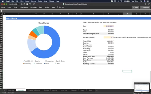Open the Page Layout ribbon tab
The width and height of the screenshot is (151, 94).
[24, 7]
